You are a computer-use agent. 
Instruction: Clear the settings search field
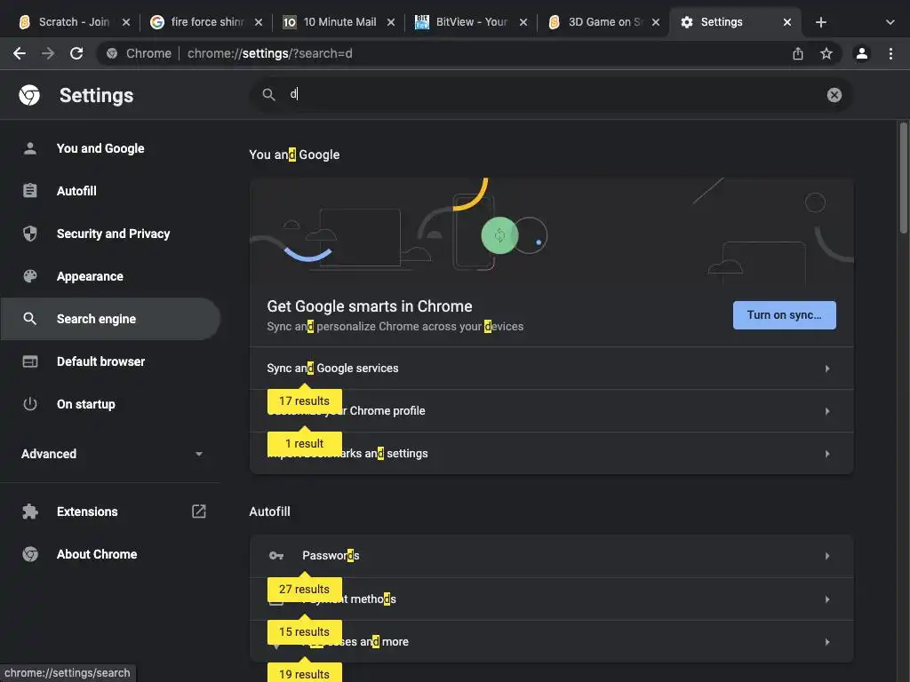tap(834, 95)
